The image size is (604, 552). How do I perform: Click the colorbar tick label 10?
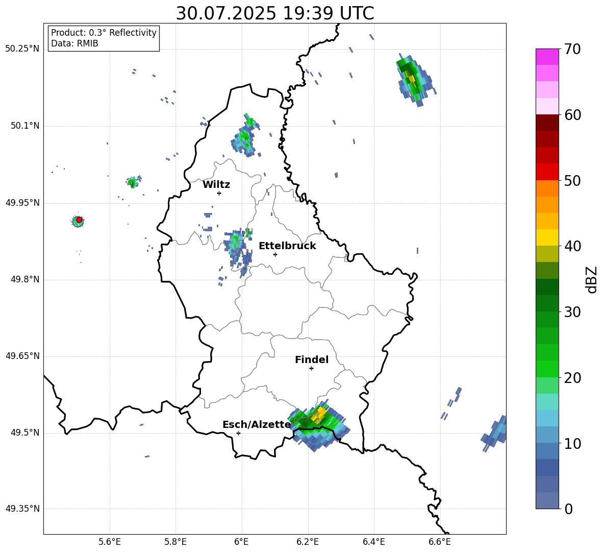tap(572, 443)
